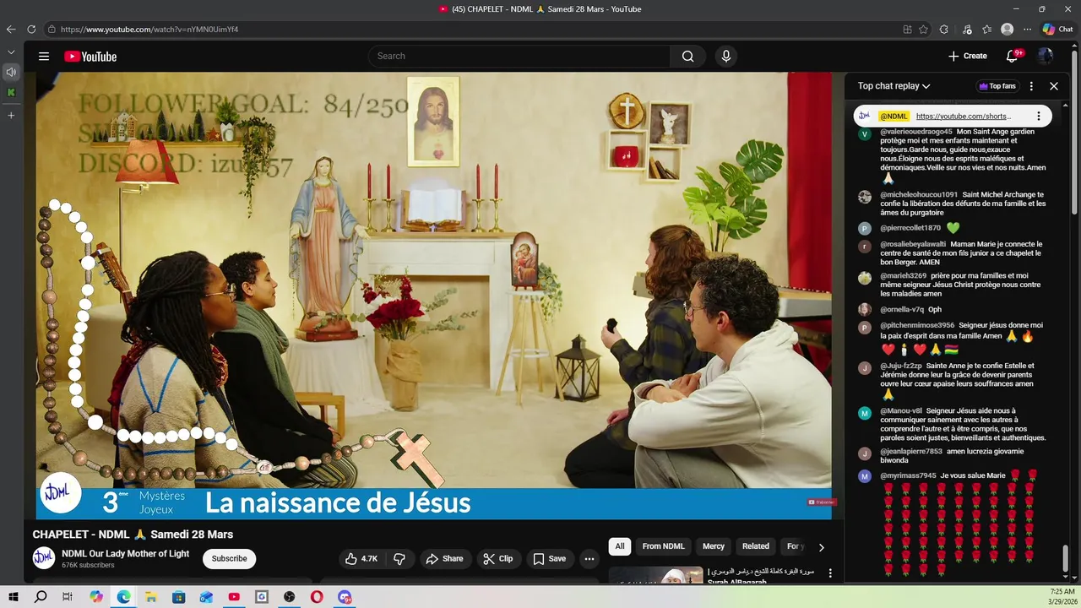Image resolution: width=1081 pixels, height=608 pixels.
Task: View site information lock icon
Action: 52,29
